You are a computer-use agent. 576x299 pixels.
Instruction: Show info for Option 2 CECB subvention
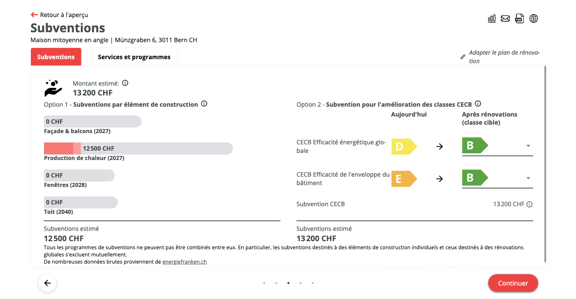pos(478,104)
